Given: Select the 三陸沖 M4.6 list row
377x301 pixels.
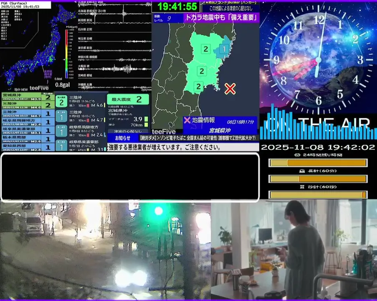Looking at the screenshot, I should tap(28, 105).
